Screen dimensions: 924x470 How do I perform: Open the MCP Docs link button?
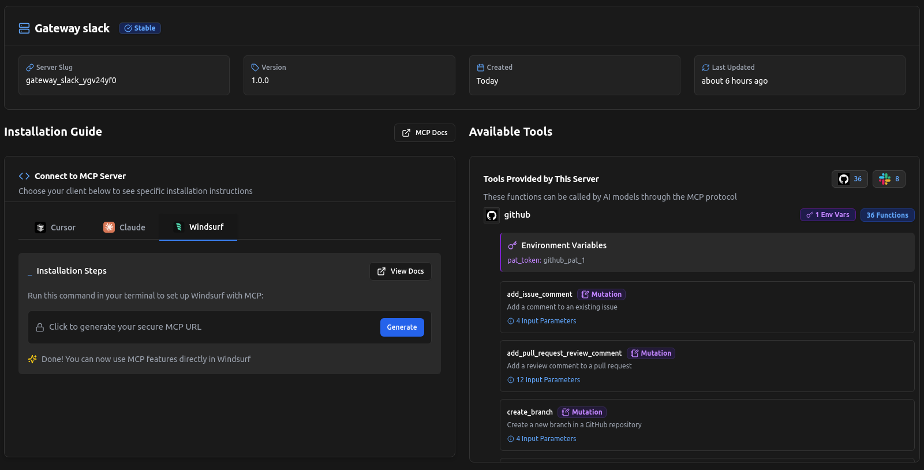(425, 133)
